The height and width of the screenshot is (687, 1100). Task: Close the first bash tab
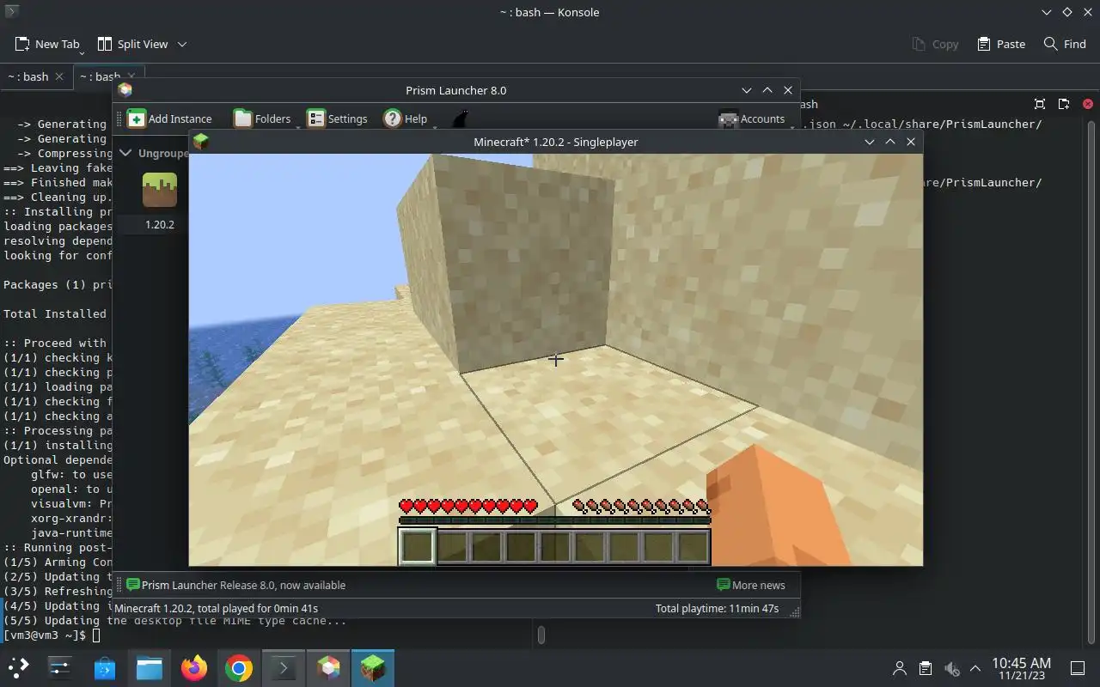(x=59, y=76)
